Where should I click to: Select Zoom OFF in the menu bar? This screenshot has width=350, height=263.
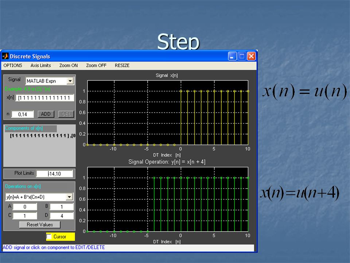96,65
